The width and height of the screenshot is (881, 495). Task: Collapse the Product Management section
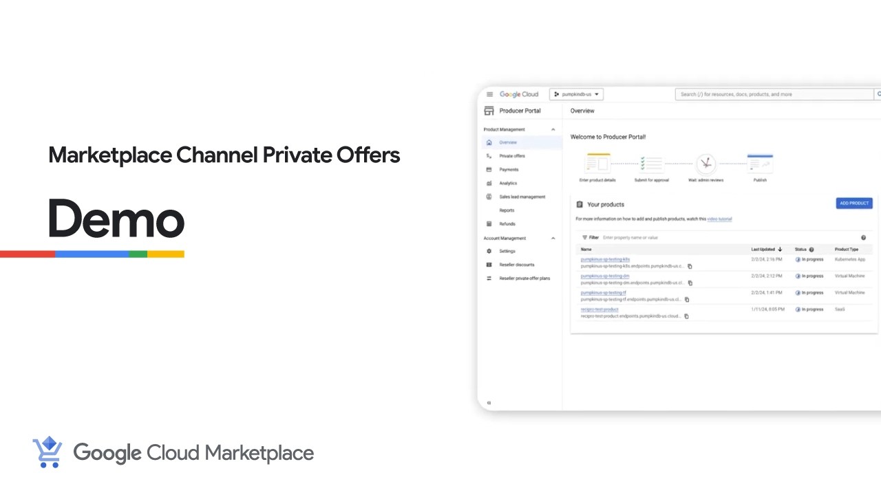553,129
